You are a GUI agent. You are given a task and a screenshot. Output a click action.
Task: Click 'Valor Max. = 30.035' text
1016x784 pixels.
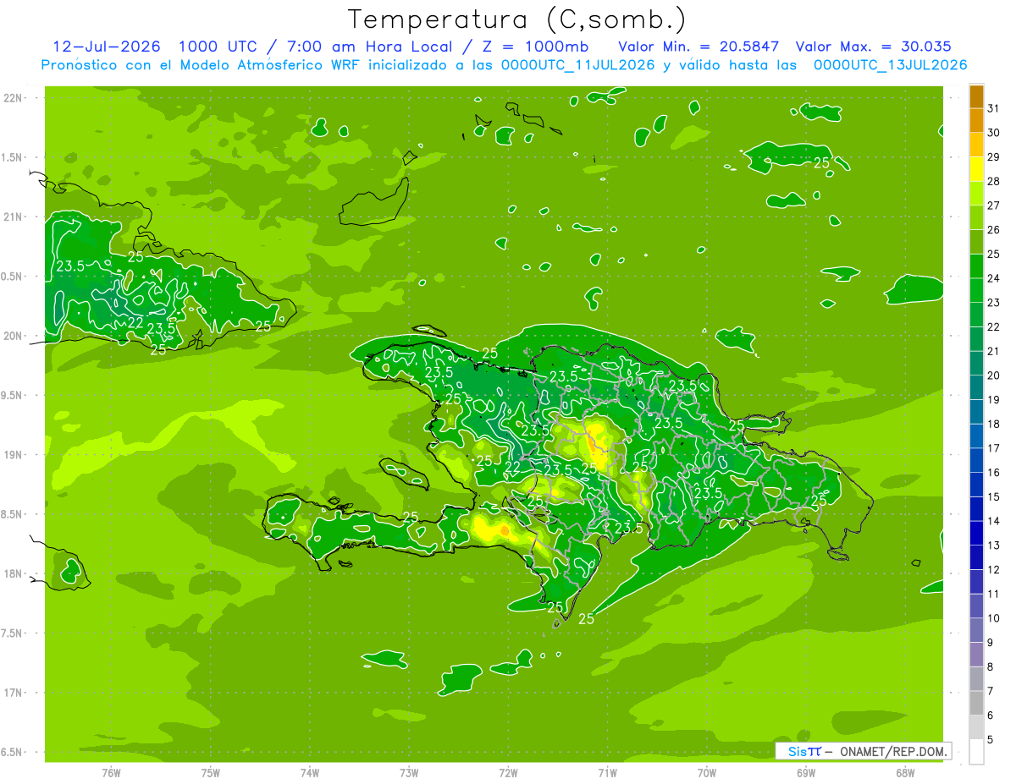tap(873, 46)
